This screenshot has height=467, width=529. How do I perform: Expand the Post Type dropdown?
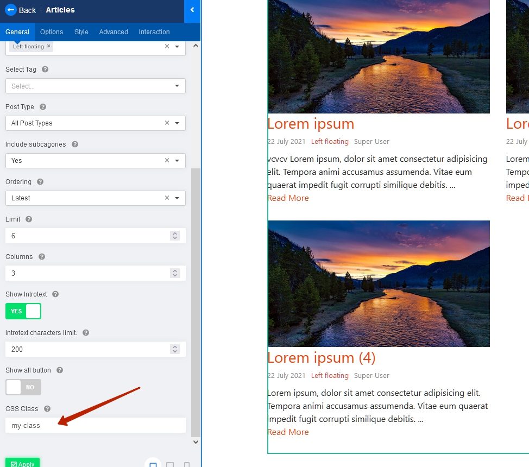[x=177, y=123]
